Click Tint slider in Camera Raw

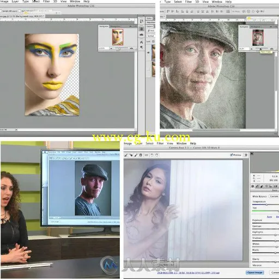[x=265, y=211]
